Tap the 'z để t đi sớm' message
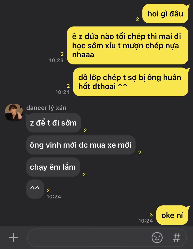 pyautogui.click(x=54, y=123)
